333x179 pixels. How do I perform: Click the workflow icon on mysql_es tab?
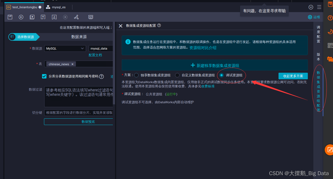click(x=48, y=7)
